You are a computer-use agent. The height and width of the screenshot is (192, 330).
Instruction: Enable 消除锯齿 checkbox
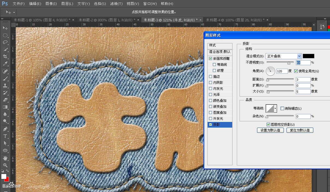[x=282, y=109]
